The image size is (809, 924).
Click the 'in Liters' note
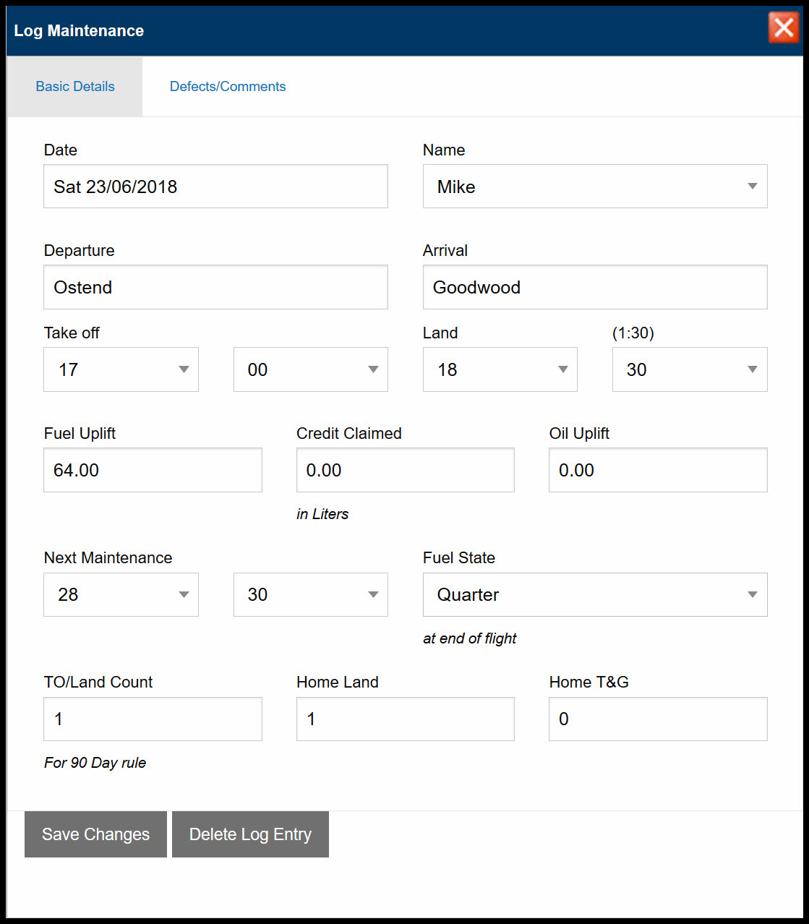(x=322, y=514)
